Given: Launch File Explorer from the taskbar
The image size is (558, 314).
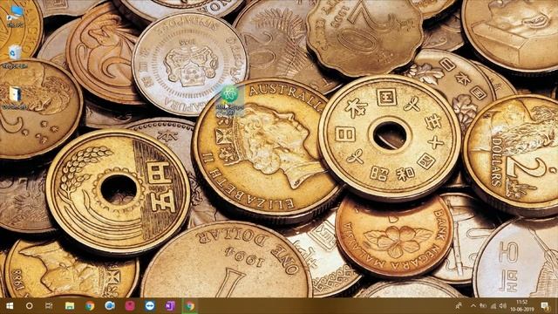Looking at the screenshot, I should [x=70, y=306].
